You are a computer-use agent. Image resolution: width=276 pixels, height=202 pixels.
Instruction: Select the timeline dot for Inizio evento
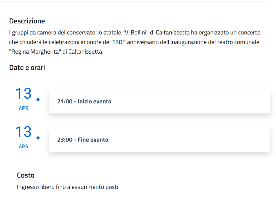pos(38,100)
